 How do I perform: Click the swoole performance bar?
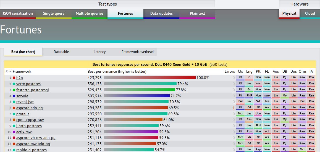click(137, 96)
